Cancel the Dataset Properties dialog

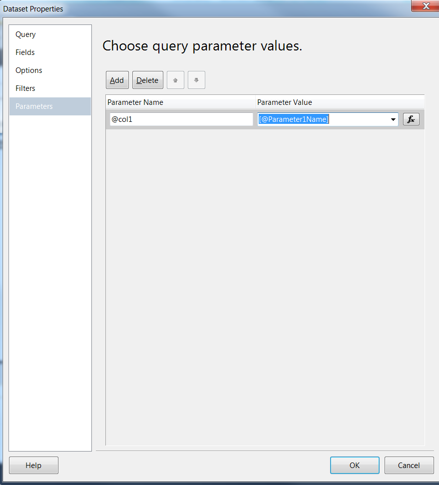409,465
